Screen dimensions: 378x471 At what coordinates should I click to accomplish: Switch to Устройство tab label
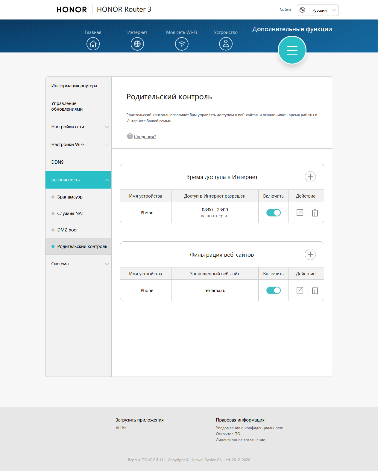tap(226, 32)
